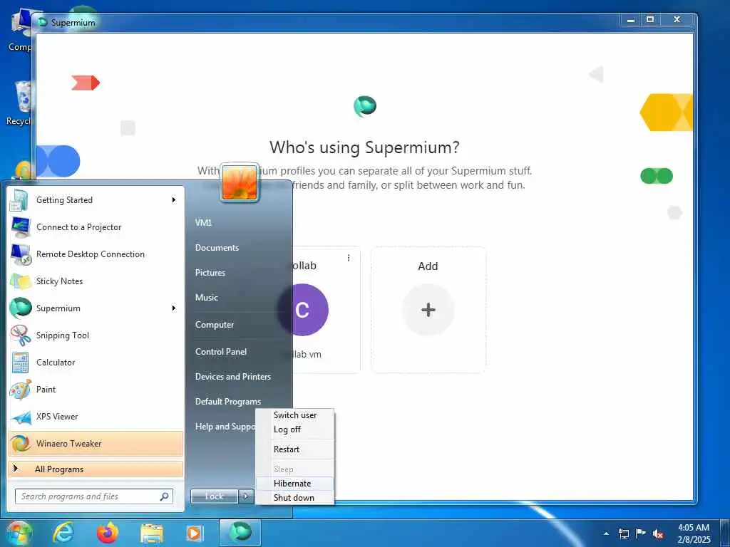Open Documents from Start menu
Screen dimensions: 730x547
217,247
